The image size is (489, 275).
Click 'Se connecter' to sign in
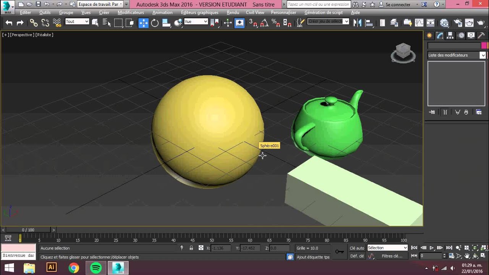pos(398,5)
